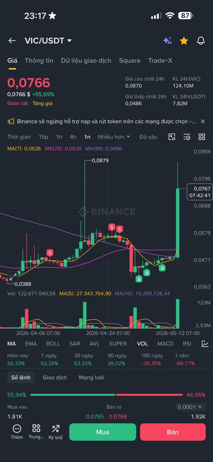Tap the 180 ngày -39,35% performance
Screen dimensions: 213x462
pos(151,360)
